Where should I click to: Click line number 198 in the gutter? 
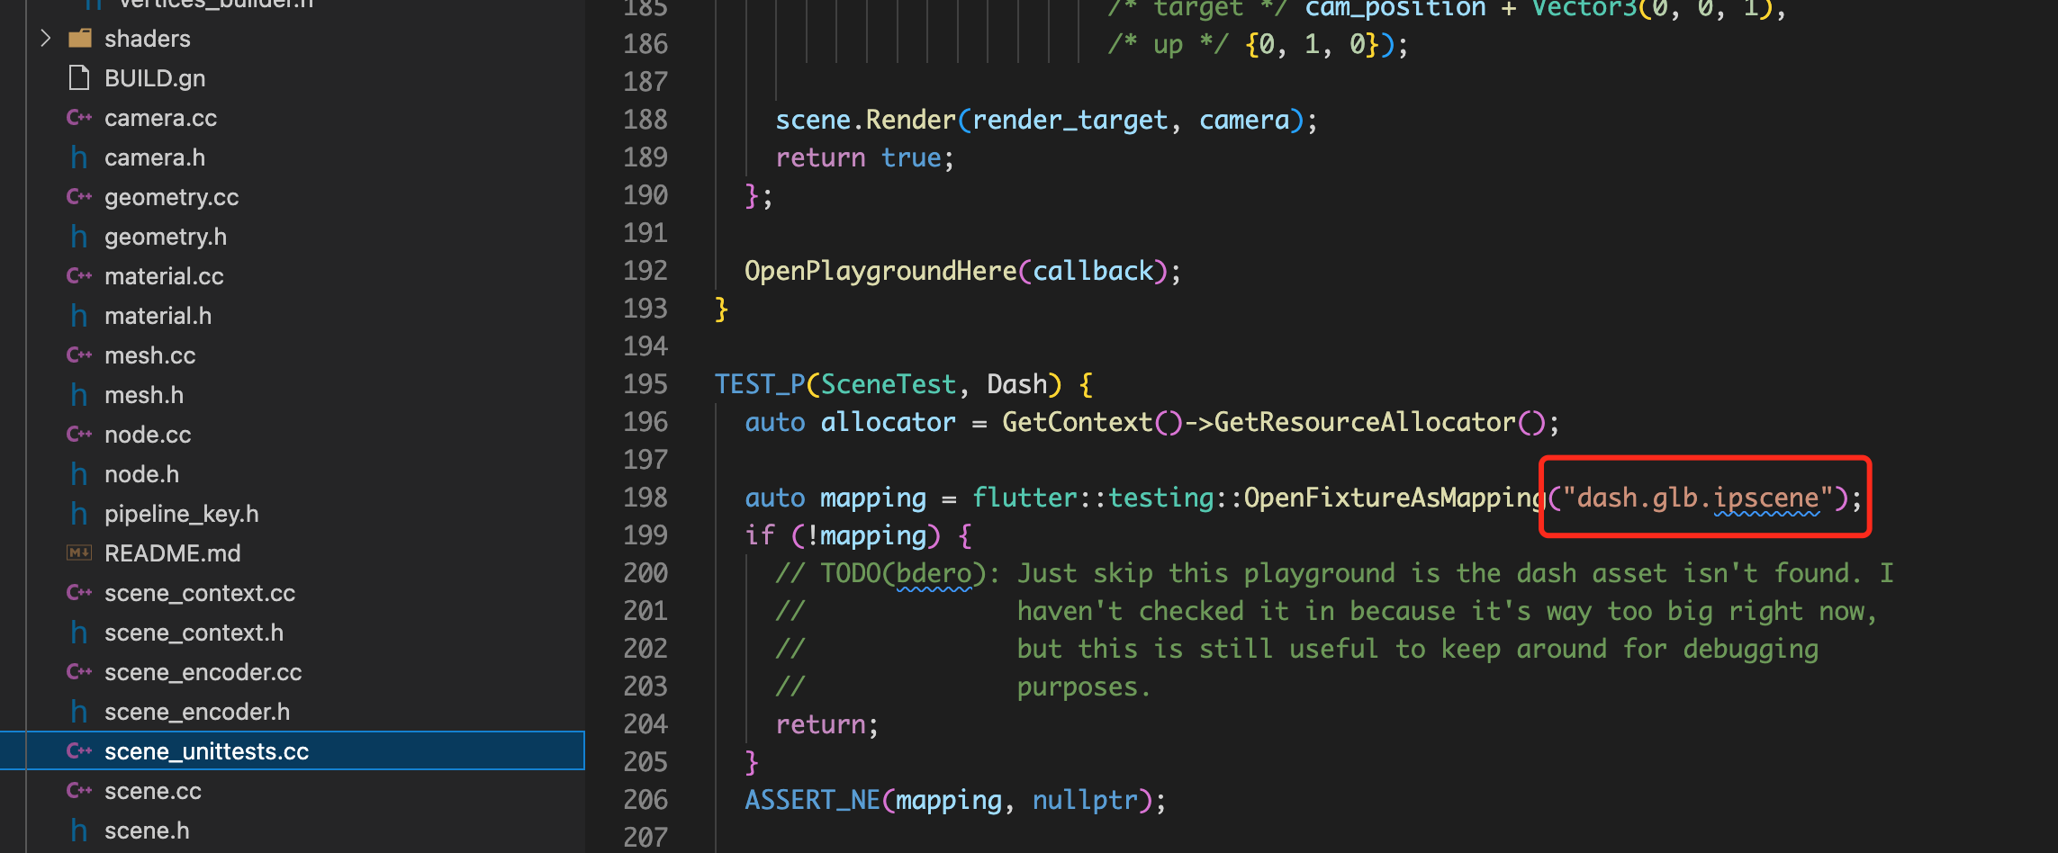[x=645, y=497]
